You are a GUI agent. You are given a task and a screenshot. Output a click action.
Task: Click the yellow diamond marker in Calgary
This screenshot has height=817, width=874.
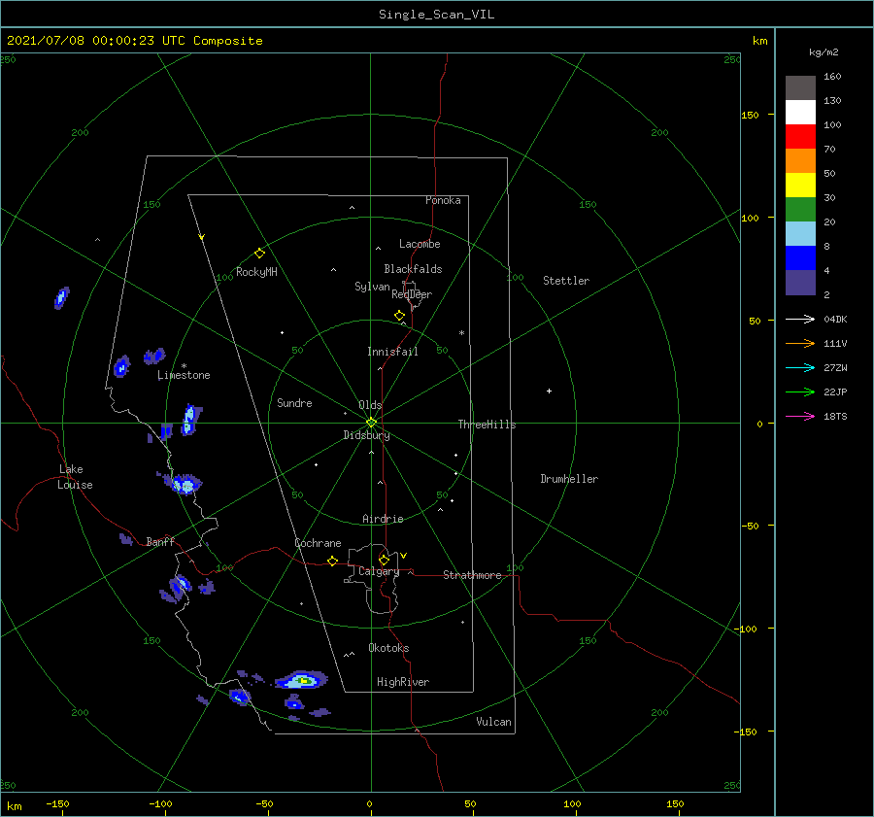pyautogui.click(x=384, y=560)
